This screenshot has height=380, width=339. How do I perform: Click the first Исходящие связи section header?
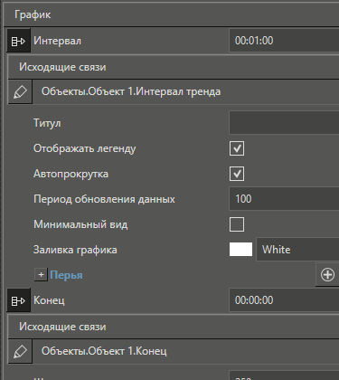[x=174, y=67]
